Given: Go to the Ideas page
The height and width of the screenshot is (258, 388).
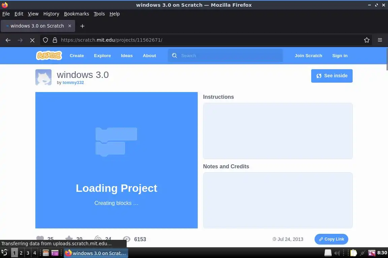Looking at the screenshot, I should pyautogui.click(x=127, y=55).
